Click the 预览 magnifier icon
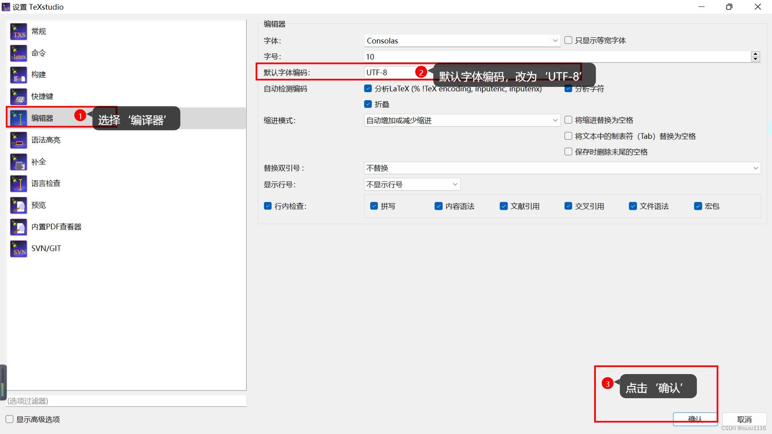Image resolution: width=772 pixels, height=434 pixels. (x=19, y=205)
